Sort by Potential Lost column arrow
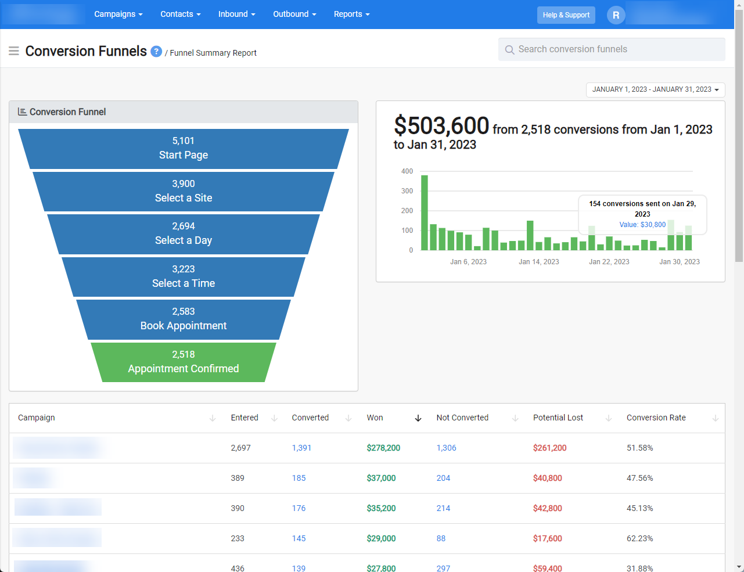The width and height of the screenshot is (744, 572). (x=609, y=418)
